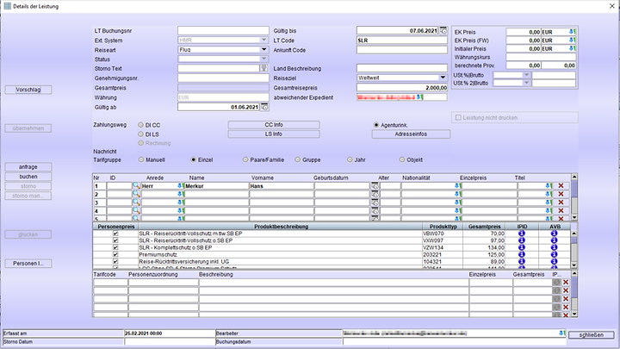Open AVB info icon for VXW097 product
Image resolution: width=620 pixels, height=349 pixels.
[x=555, y=240]
